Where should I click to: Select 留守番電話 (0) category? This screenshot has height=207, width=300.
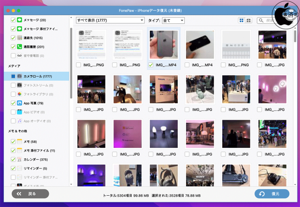[x=37, y=56]
